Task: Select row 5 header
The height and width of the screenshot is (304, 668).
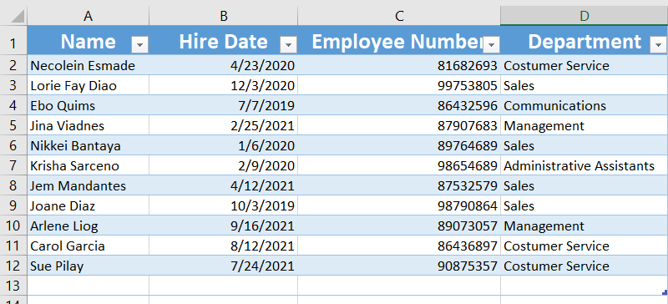Action: click(13, 126)
